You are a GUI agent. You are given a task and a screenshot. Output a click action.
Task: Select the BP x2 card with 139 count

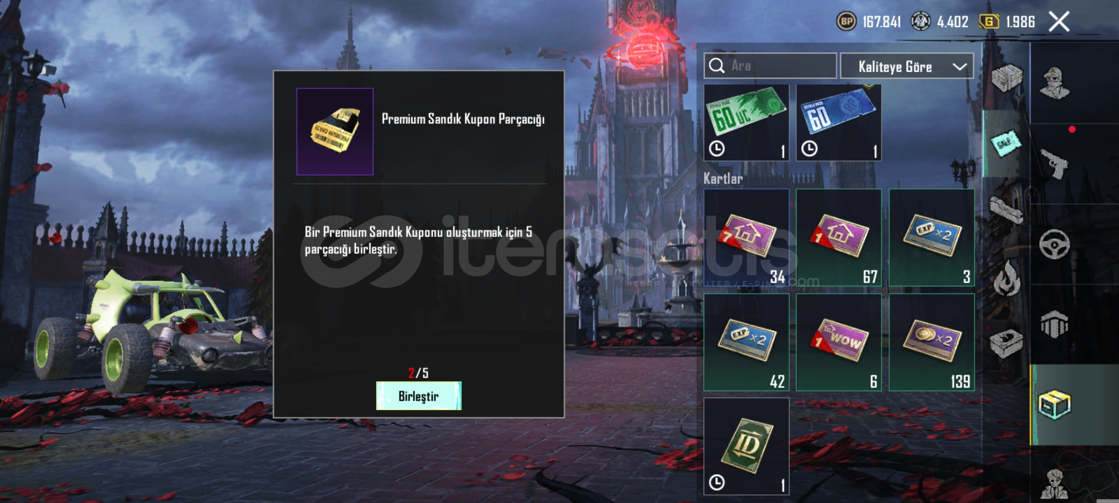click(932, 342)
